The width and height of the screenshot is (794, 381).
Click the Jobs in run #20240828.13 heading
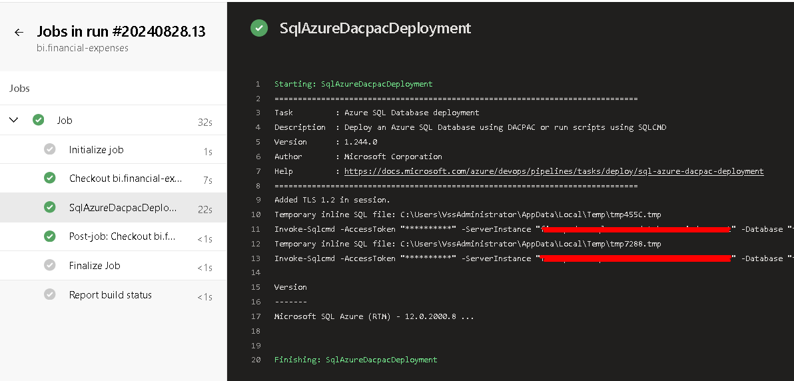pyautogui.click(x=121, y=31)
